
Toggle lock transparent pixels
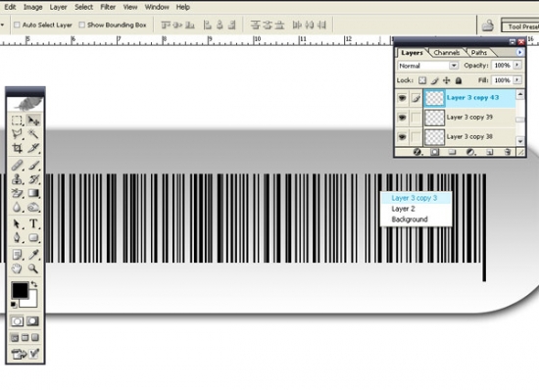[422, 80]
